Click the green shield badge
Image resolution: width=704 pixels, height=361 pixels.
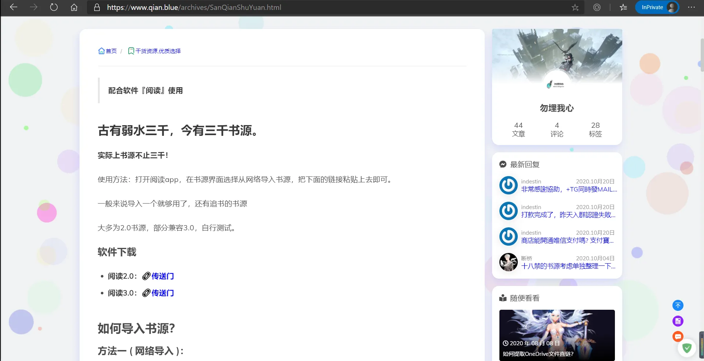pos(687,348)
